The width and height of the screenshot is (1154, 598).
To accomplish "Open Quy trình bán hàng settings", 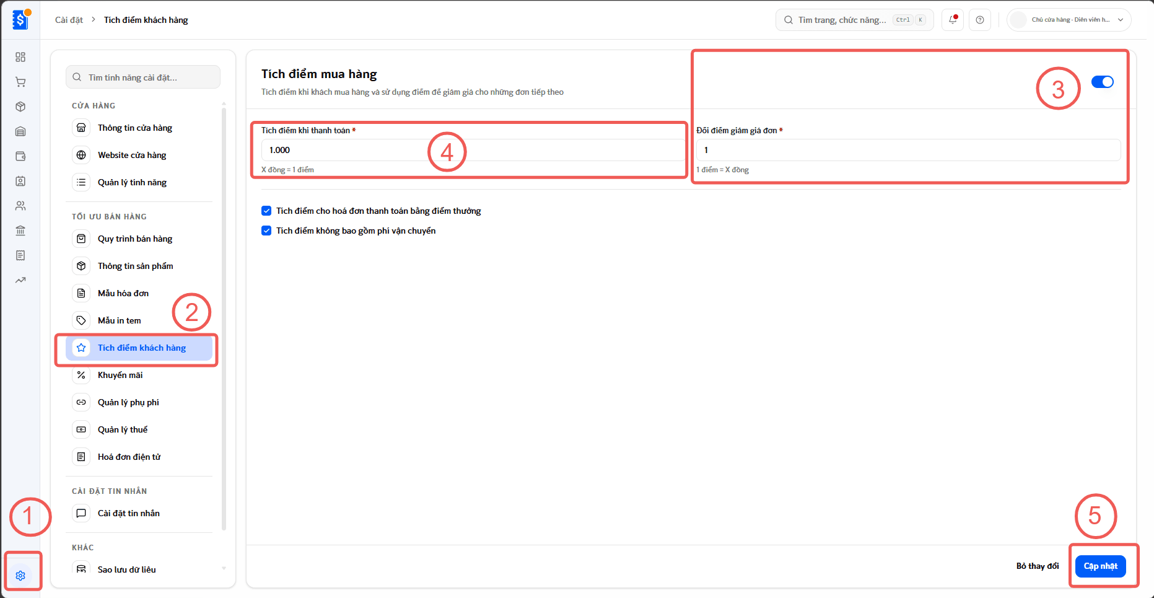I will click(139, 239).
